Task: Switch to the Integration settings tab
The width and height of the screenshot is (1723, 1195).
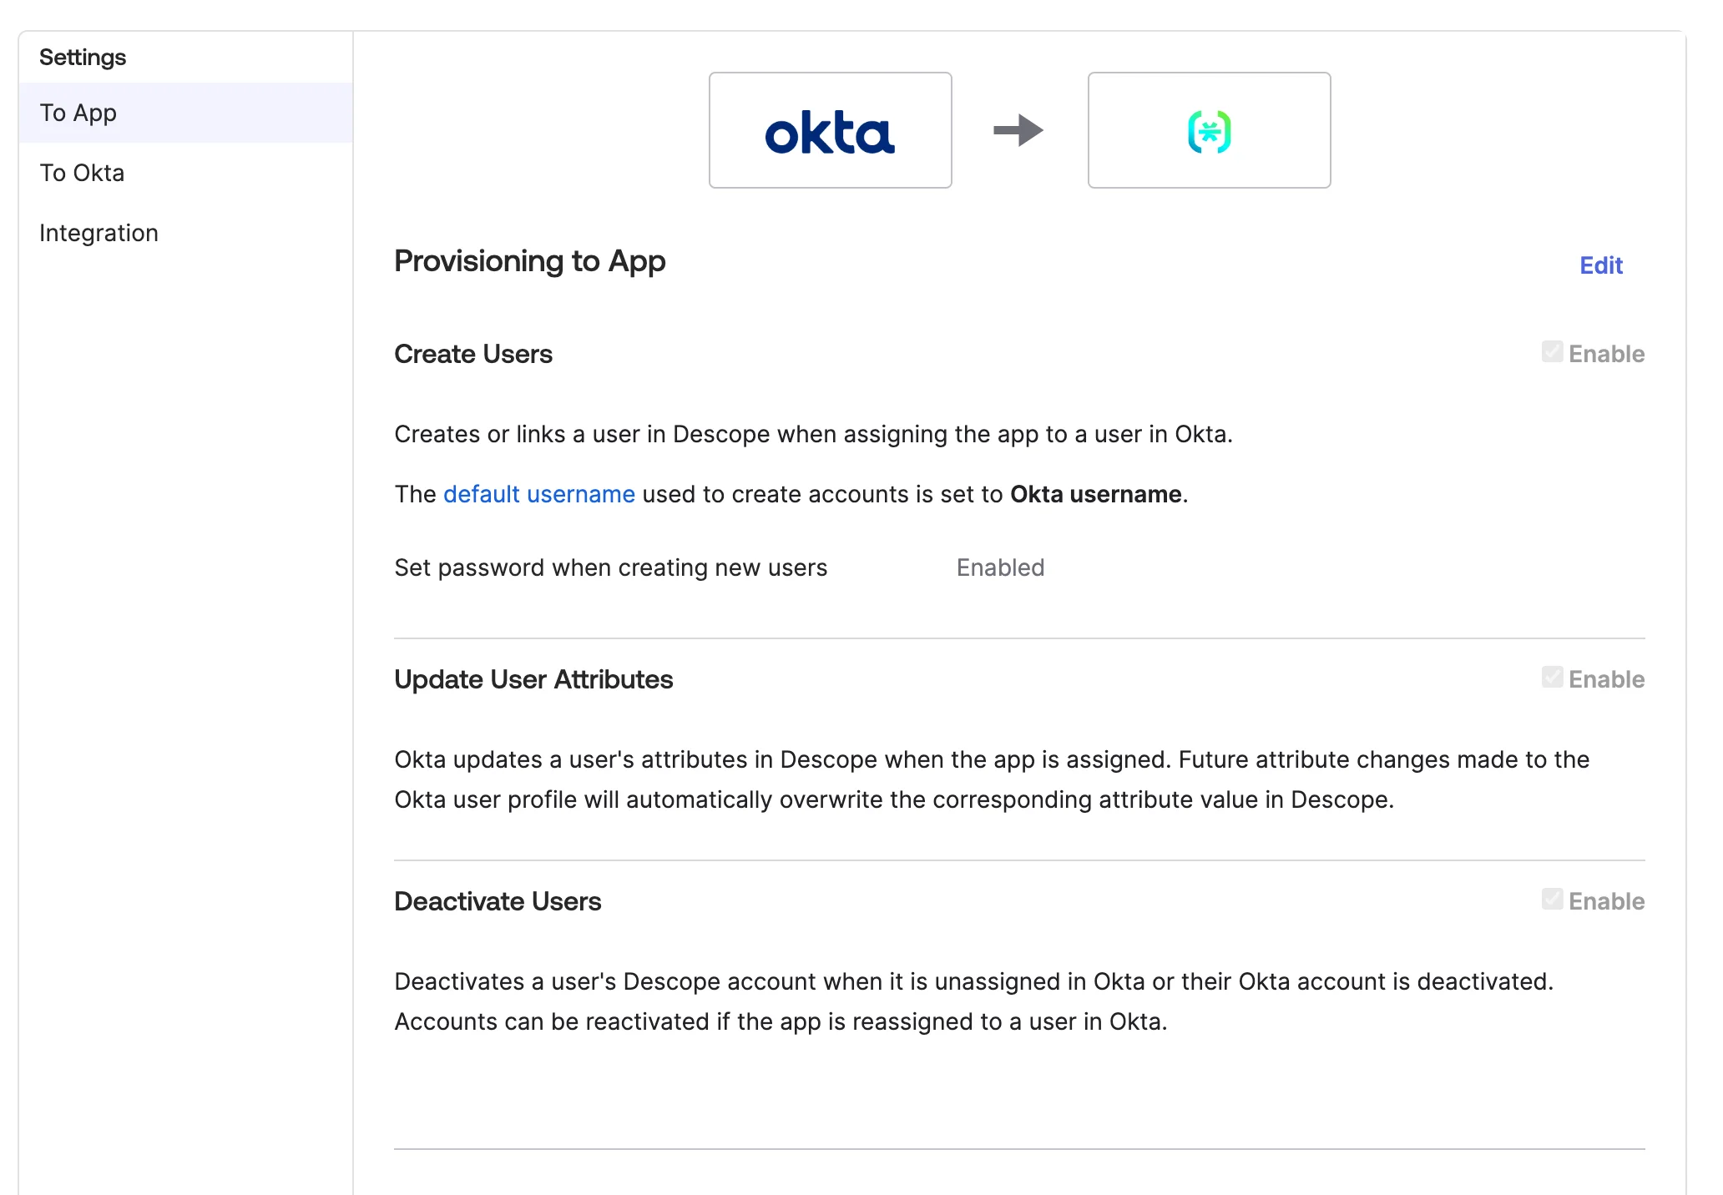Action: 99,233
